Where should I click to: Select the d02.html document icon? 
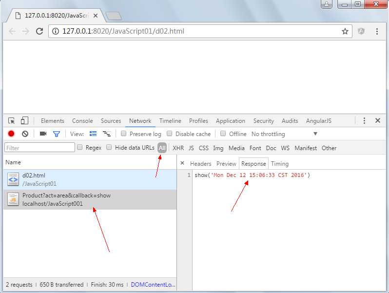[x=13, y=179]
